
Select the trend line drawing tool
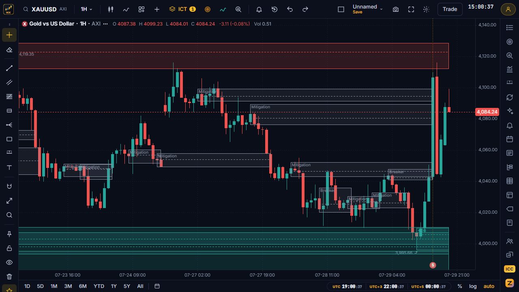pos(9,68)
